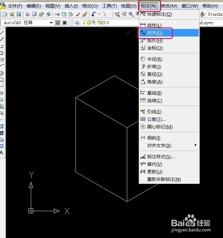Open a file with the Open icon
The image size is (223, 238).
[12, 14]
